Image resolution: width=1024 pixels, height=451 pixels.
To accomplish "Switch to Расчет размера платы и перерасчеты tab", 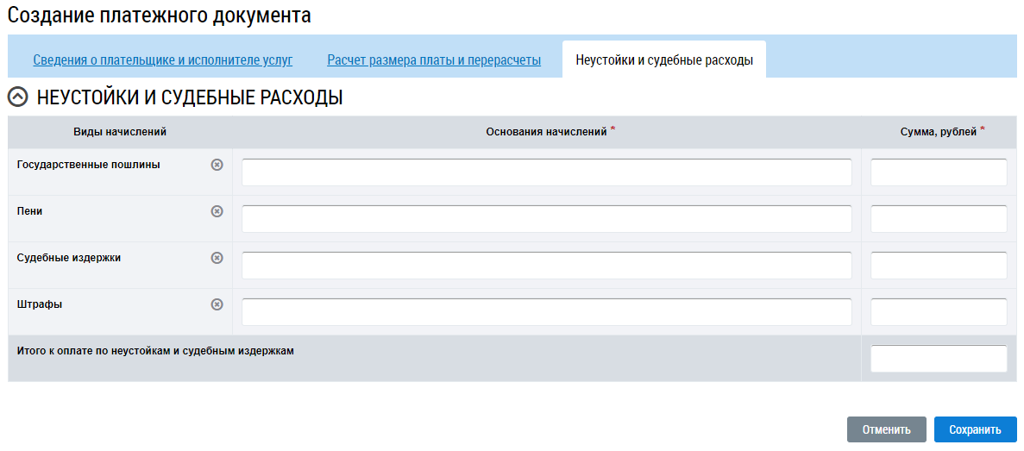I will (x=434, y=60).
